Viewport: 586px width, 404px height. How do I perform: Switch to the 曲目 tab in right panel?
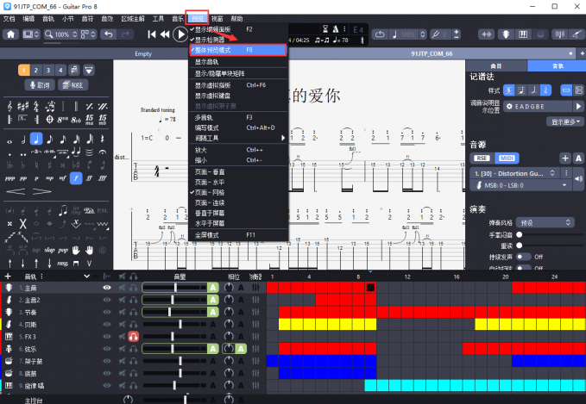coord(496,65)
